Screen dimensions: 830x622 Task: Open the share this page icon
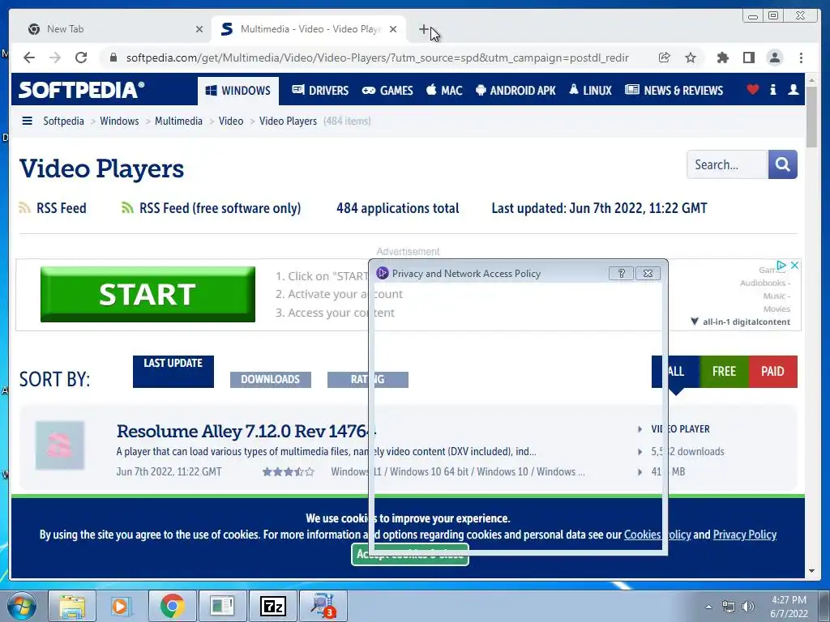tap(665, 58)
